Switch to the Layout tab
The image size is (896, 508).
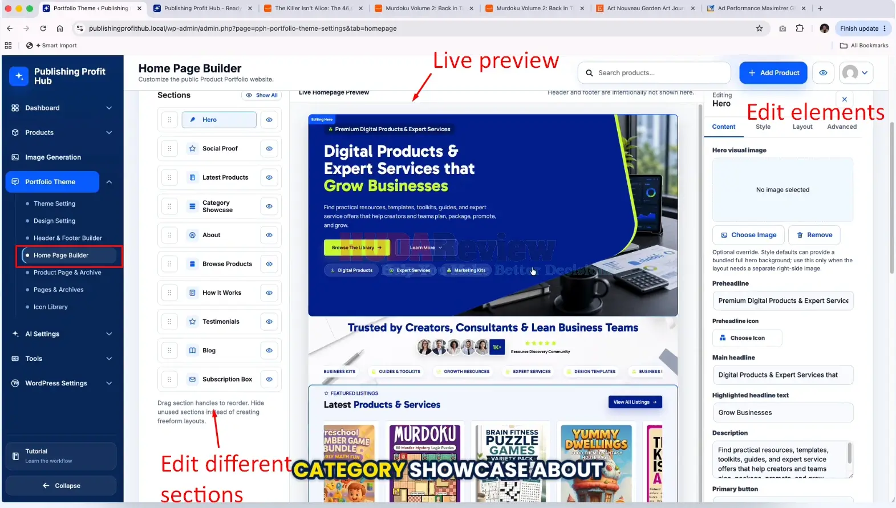(x=802, y=127)
